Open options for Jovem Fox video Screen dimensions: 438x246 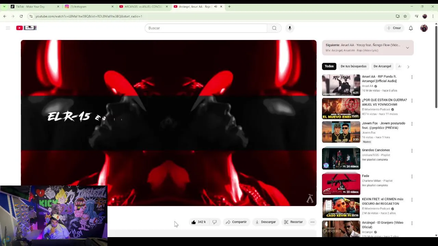pos(412,124)
